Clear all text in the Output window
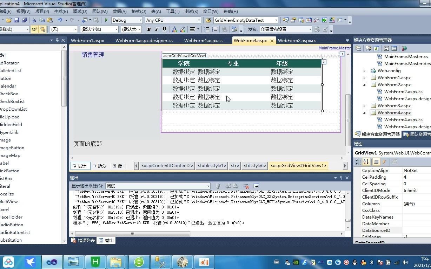 coord(246,186)
